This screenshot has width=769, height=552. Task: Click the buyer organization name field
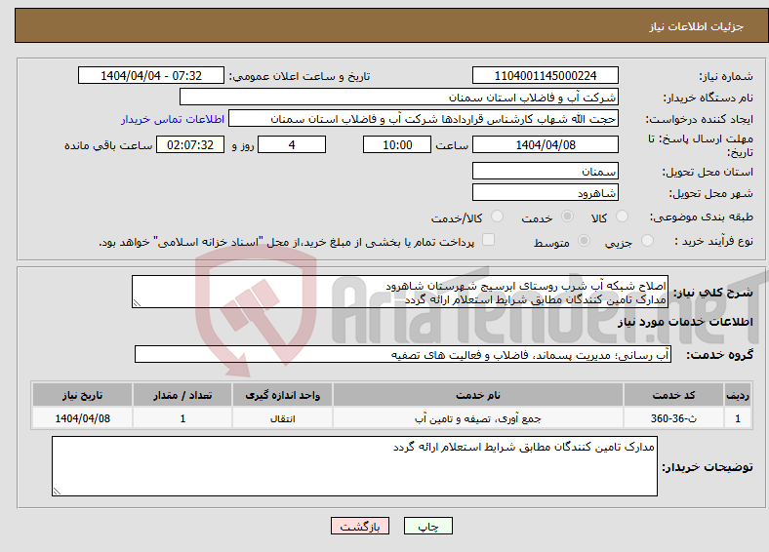[399, 98]
